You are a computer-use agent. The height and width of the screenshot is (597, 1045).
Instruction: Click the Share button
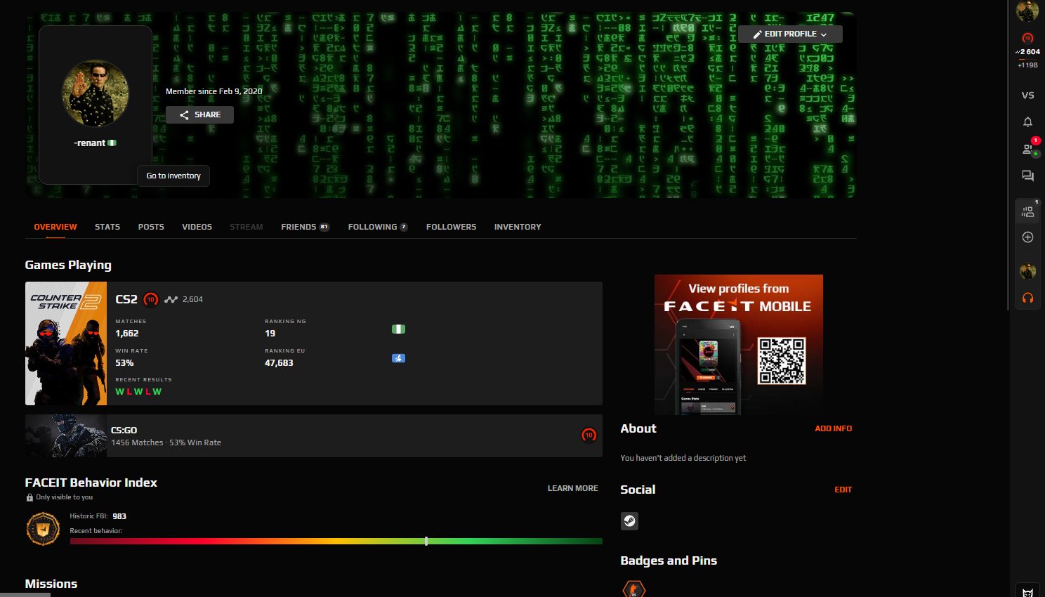[199, 114]
